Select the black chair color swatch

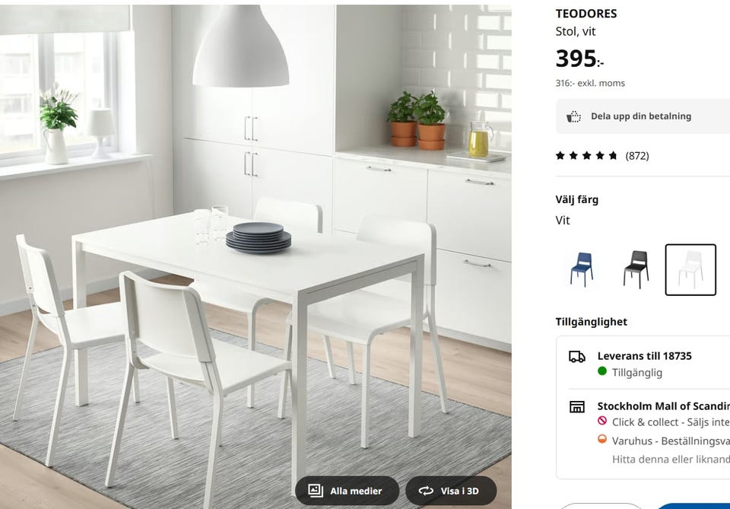click(x=636, y=269)
